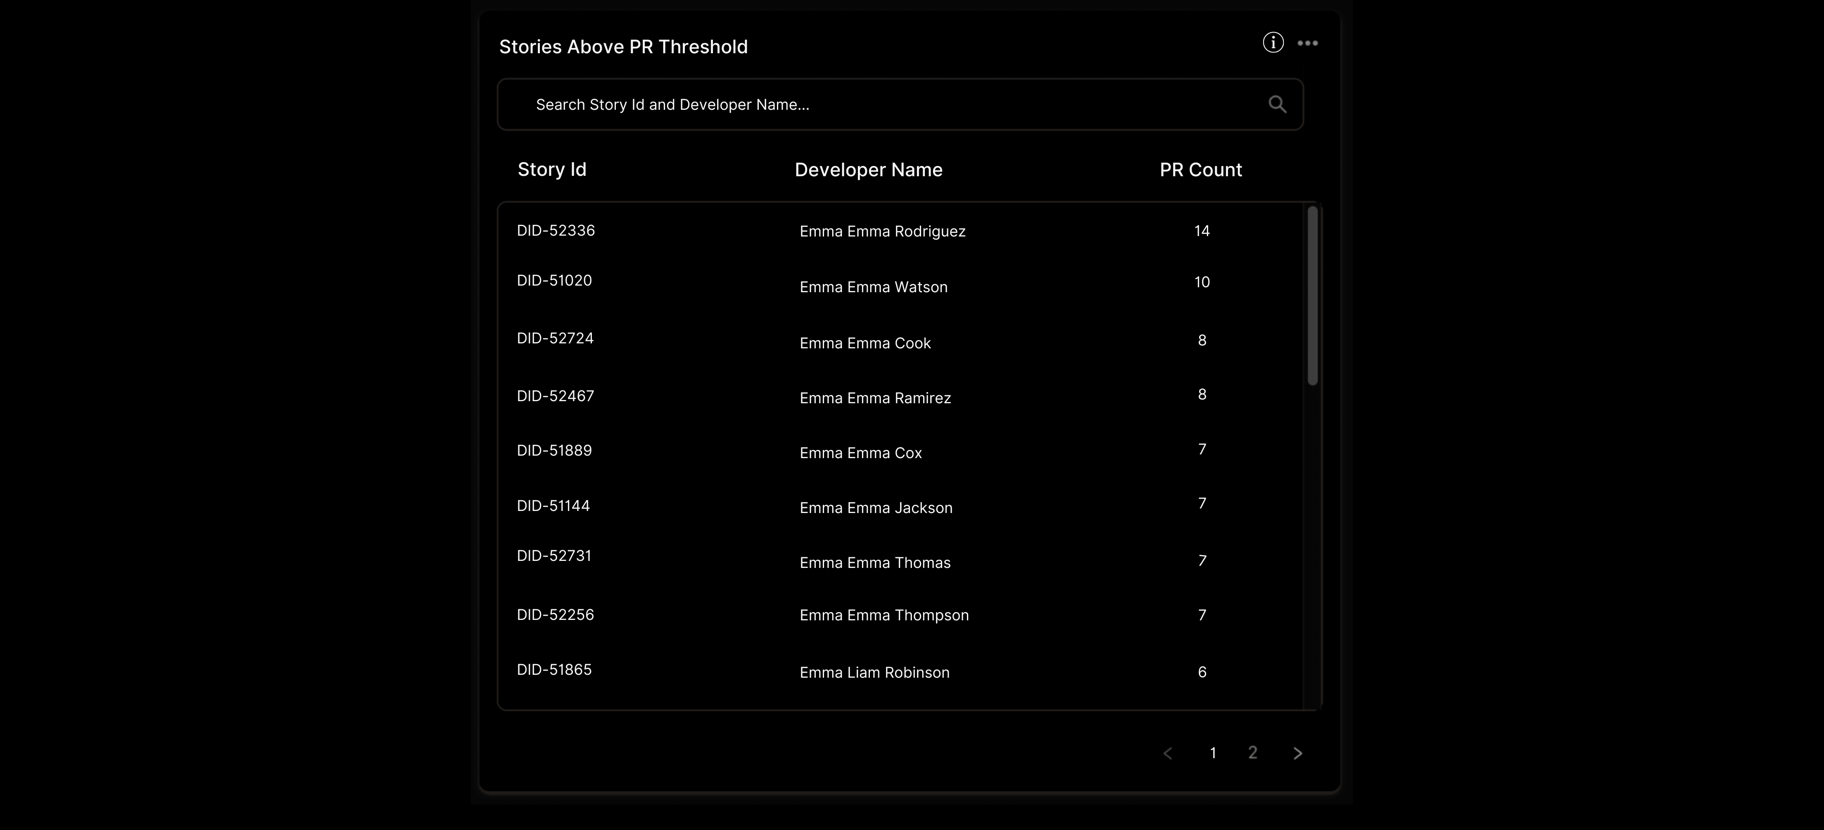This screenshot has width=1824, height=830.
Task: Focus the Story Id search field
Action: [885, 105]
